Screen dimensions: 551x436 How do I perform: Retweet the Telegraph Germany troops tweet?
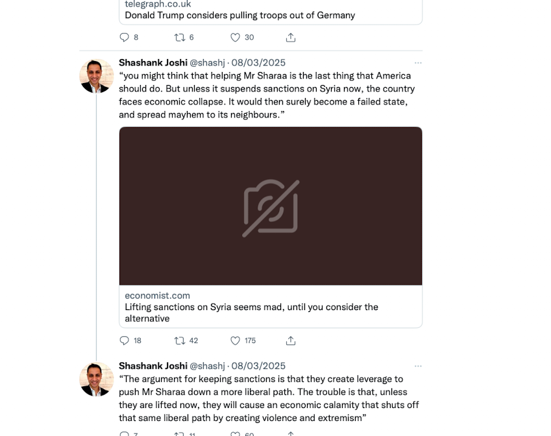(x=180, y=38)
